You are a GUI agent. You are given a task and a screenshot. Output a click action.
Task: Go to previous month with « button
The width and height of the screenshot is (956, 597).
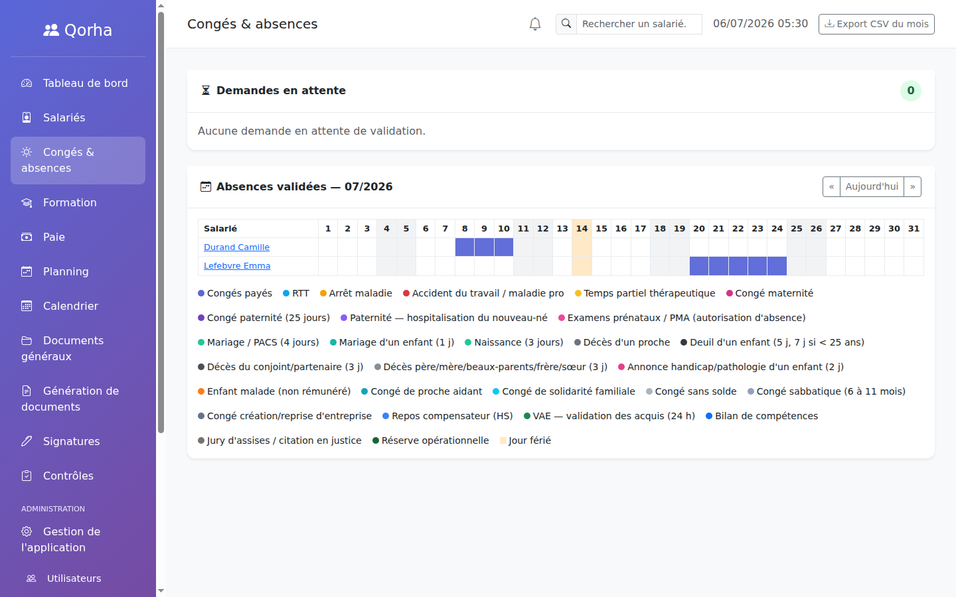coord(831,186)
